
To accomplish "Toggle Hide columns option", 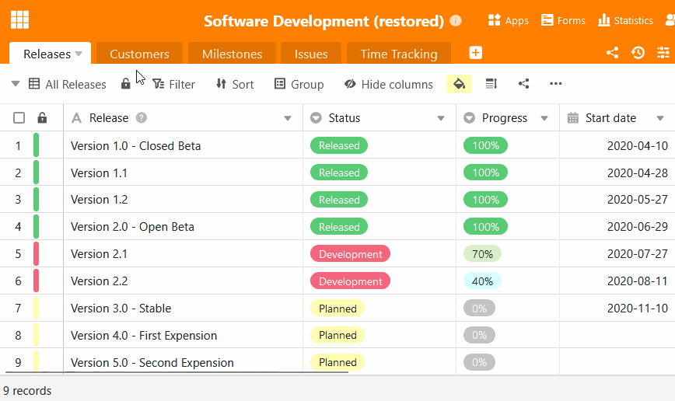I will tap(388, 84).
